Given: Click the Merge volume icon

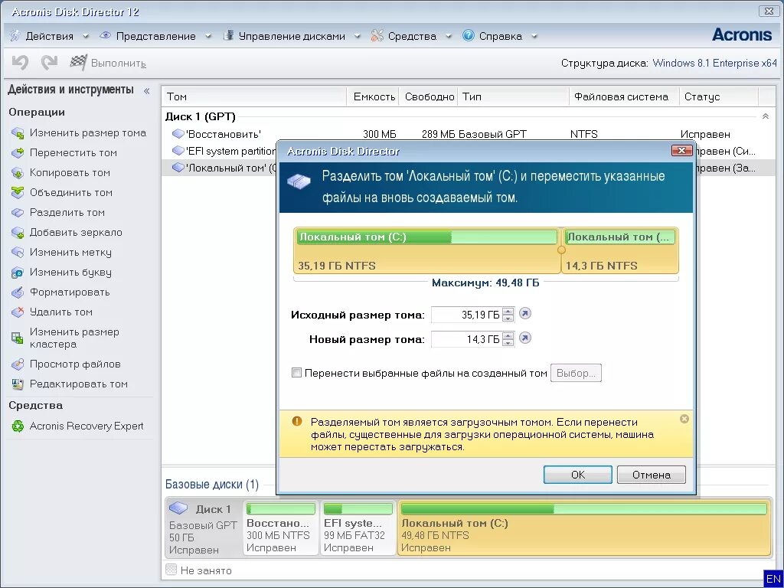Looking at the screenshot, I should [18, 192].
